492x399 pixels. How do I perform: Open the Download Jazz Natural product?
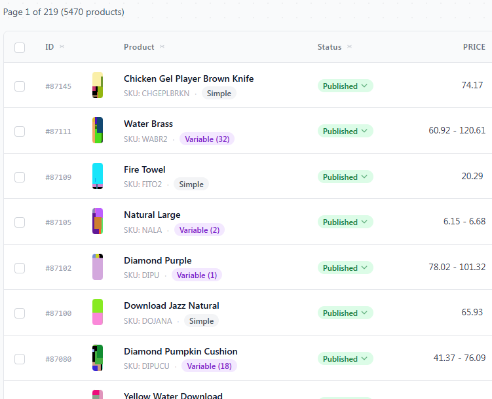[x=172, y=305]
